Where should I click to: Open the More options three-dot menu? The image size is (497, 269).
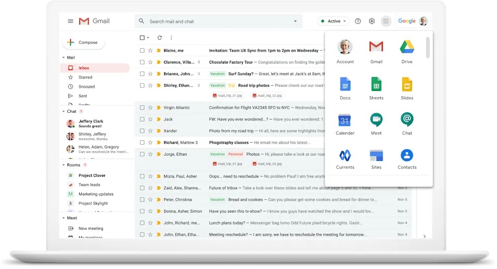pos(171,38)
